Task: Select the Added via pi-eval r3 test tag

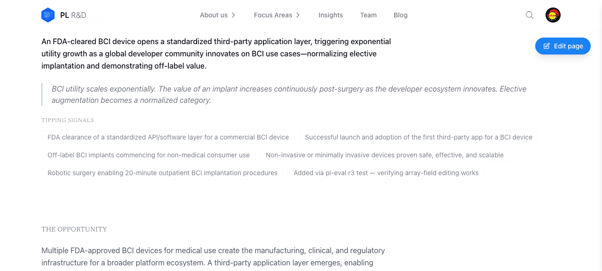Action: point(386,173)
